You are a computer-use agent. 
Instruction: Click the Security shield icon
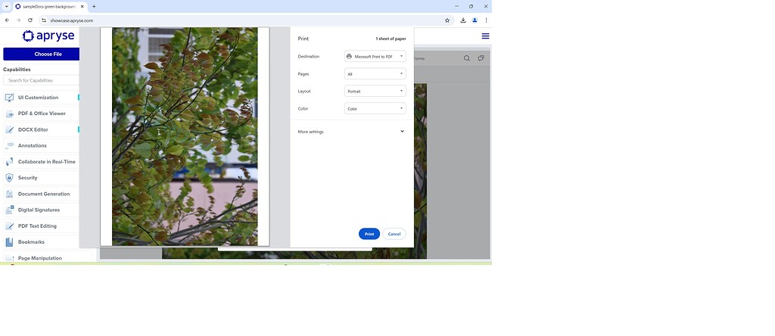pyautogui.click(x=9, y=178)
